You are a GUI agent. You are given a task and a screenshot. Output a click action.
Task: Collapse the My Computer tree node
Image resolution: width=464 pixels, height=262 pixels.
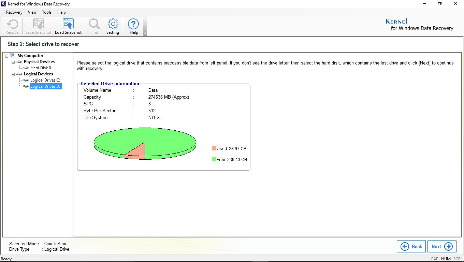click(7, 56)
